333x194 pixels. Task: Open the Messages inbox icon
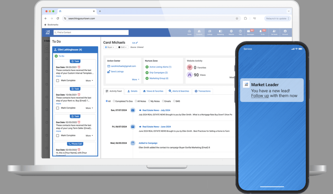[248, 31]
